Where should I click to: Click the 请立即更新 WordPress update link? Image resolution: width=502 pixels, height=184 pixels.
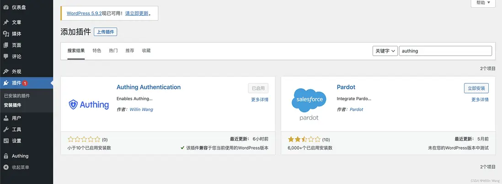coord(136,13)
